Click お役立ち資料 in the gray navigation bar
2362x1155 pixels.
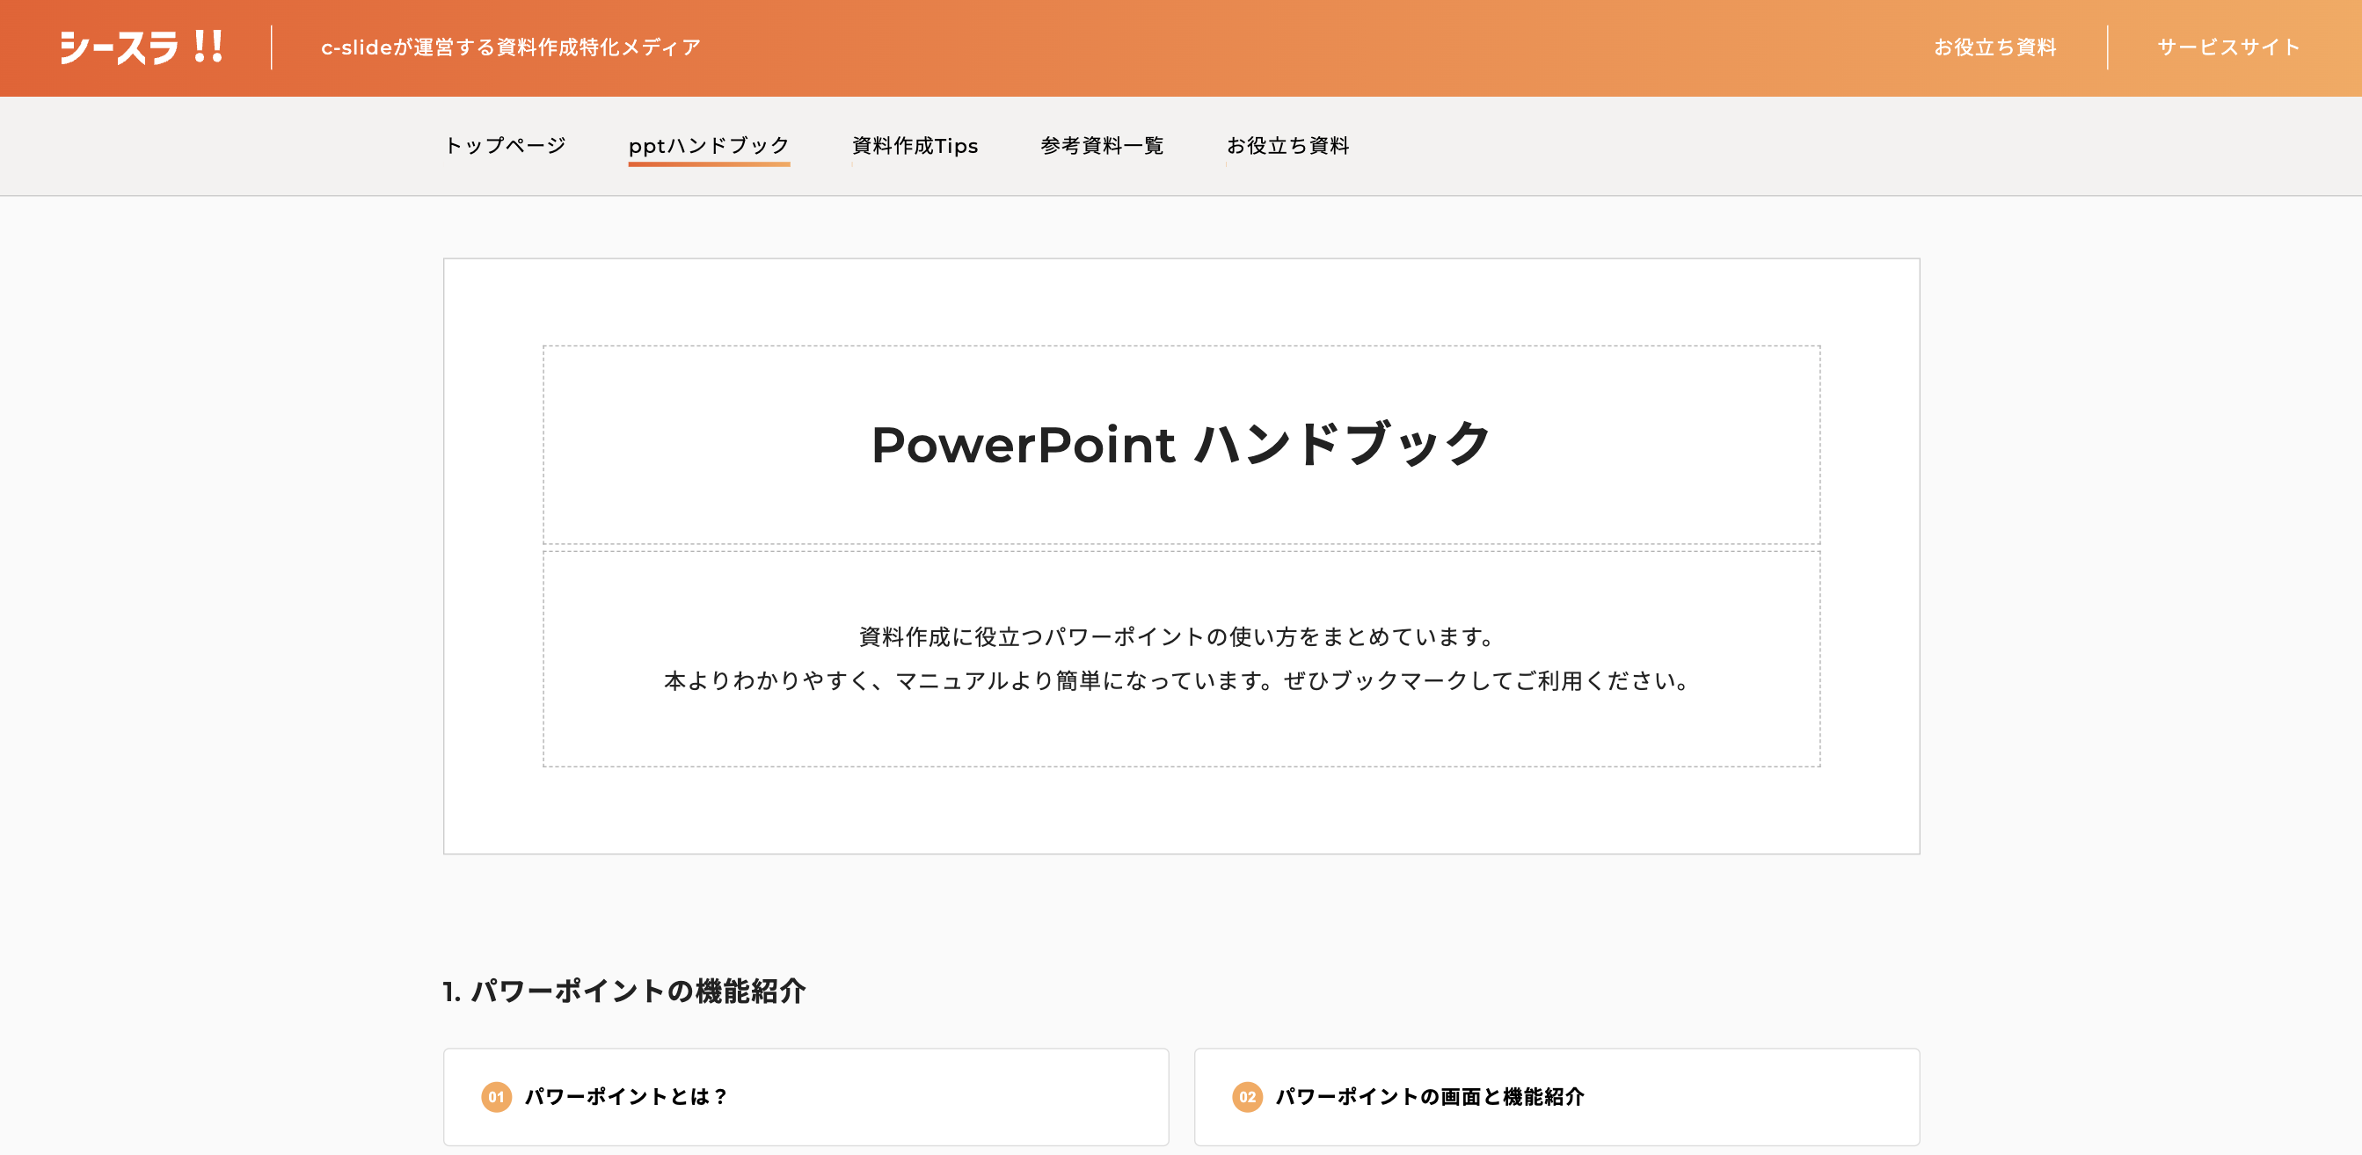tap(1287, 146)
